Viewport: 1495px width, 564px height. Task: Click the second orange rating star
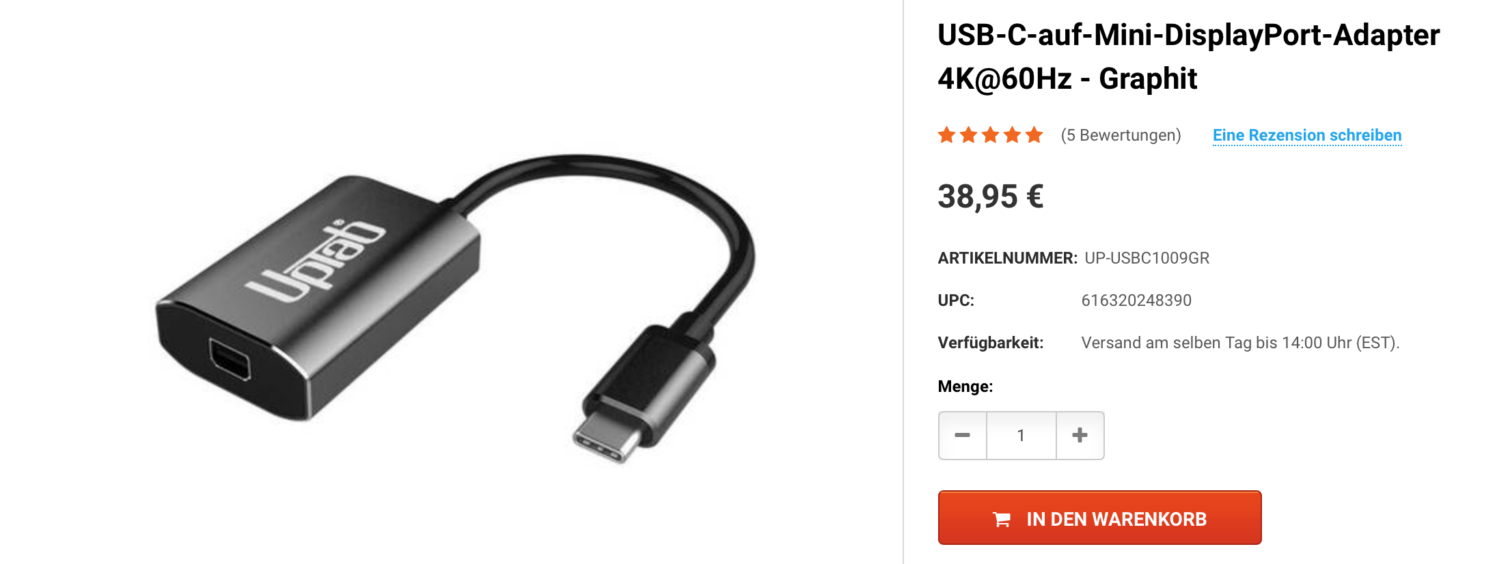969,135
